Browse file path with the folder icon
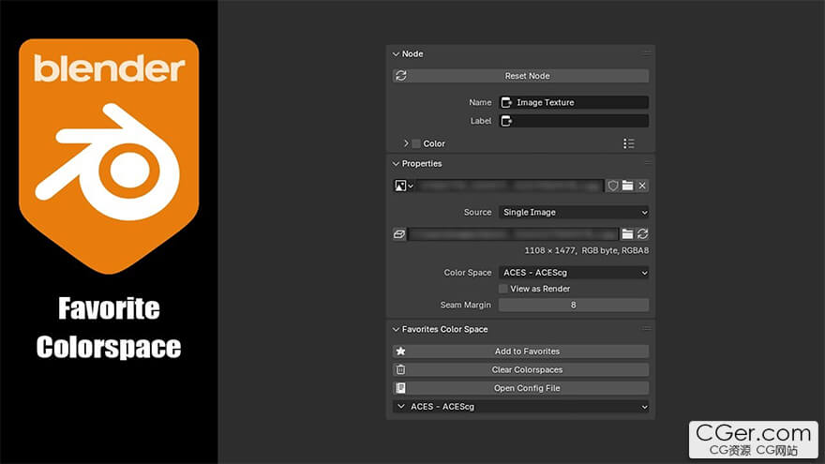Screen dimensions: 825x464 coord(627,234)
